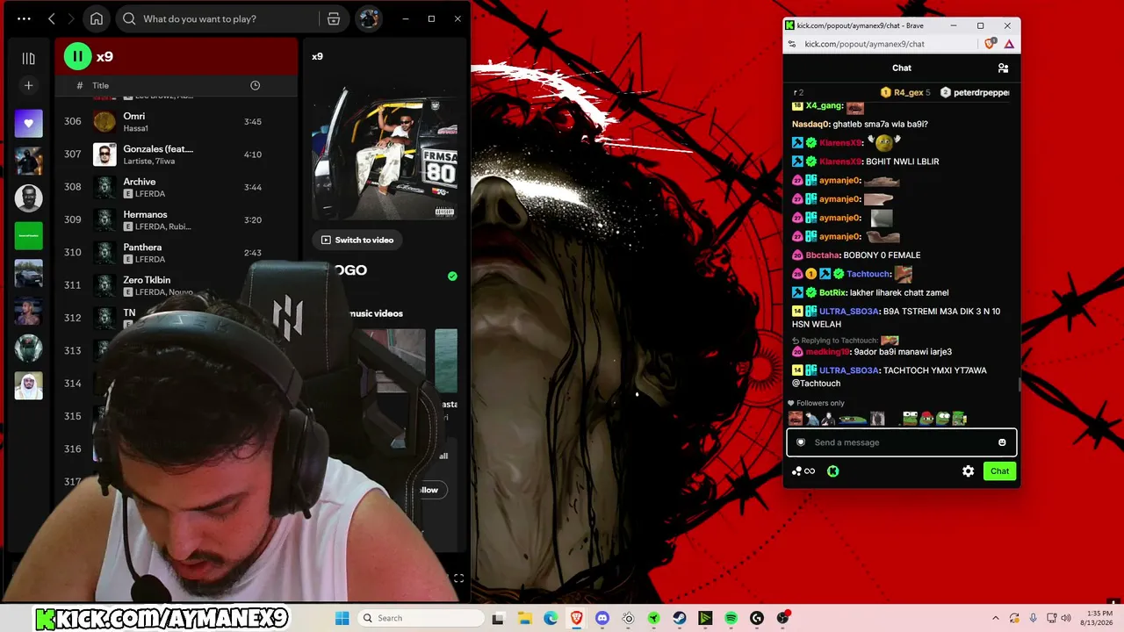The image size is (1124, 632).
Task: Open the Spotify profile avatar menu
Action: pos(368,18)
